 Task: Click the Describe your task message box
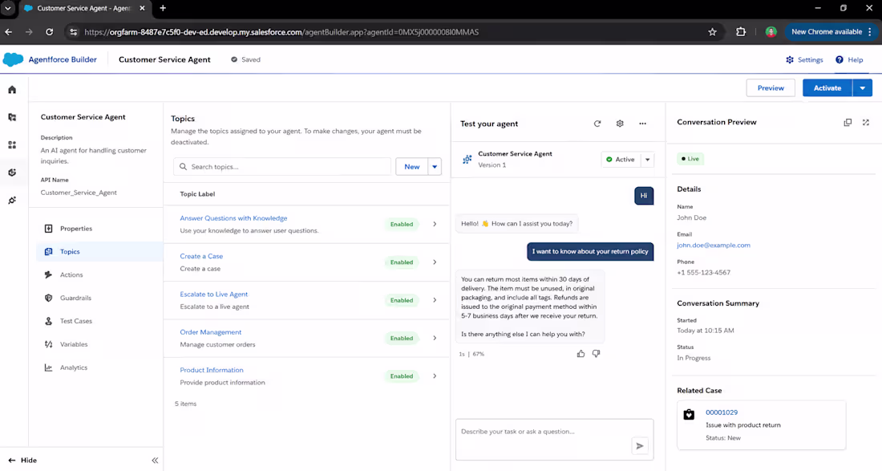coord(555,440)
